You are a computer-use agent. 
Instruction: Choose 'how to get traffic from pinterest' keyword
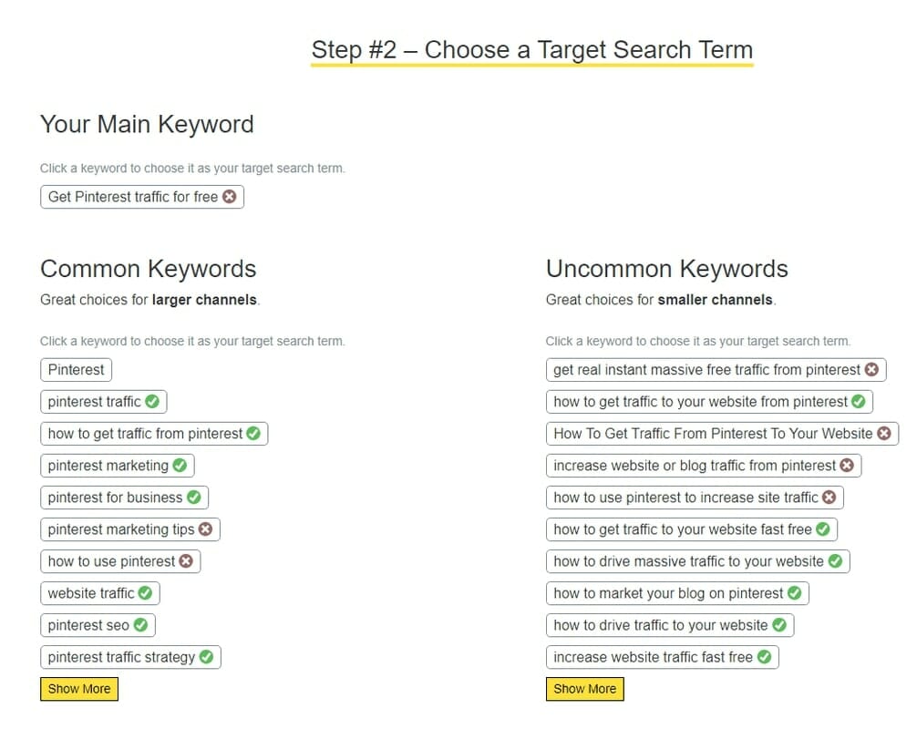point(146,434)
